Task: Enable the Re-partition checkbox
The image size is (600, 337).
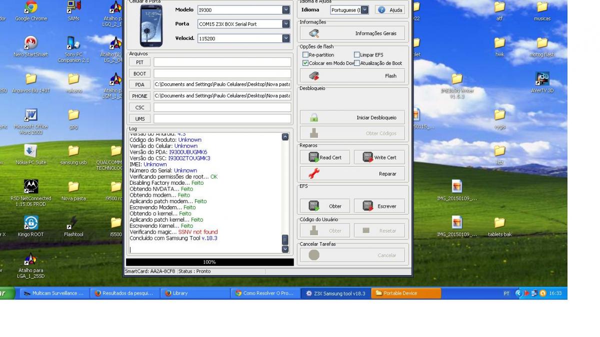Action: (305, 55)
